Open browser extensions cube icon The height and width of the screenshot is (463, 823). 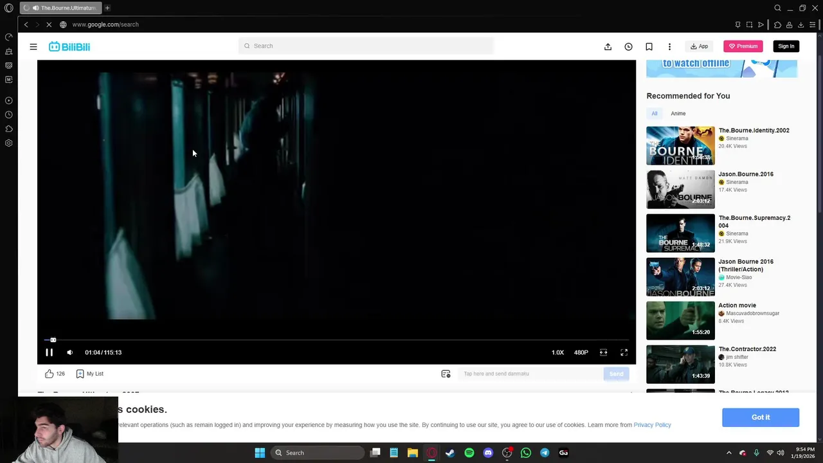pos(777,24)
